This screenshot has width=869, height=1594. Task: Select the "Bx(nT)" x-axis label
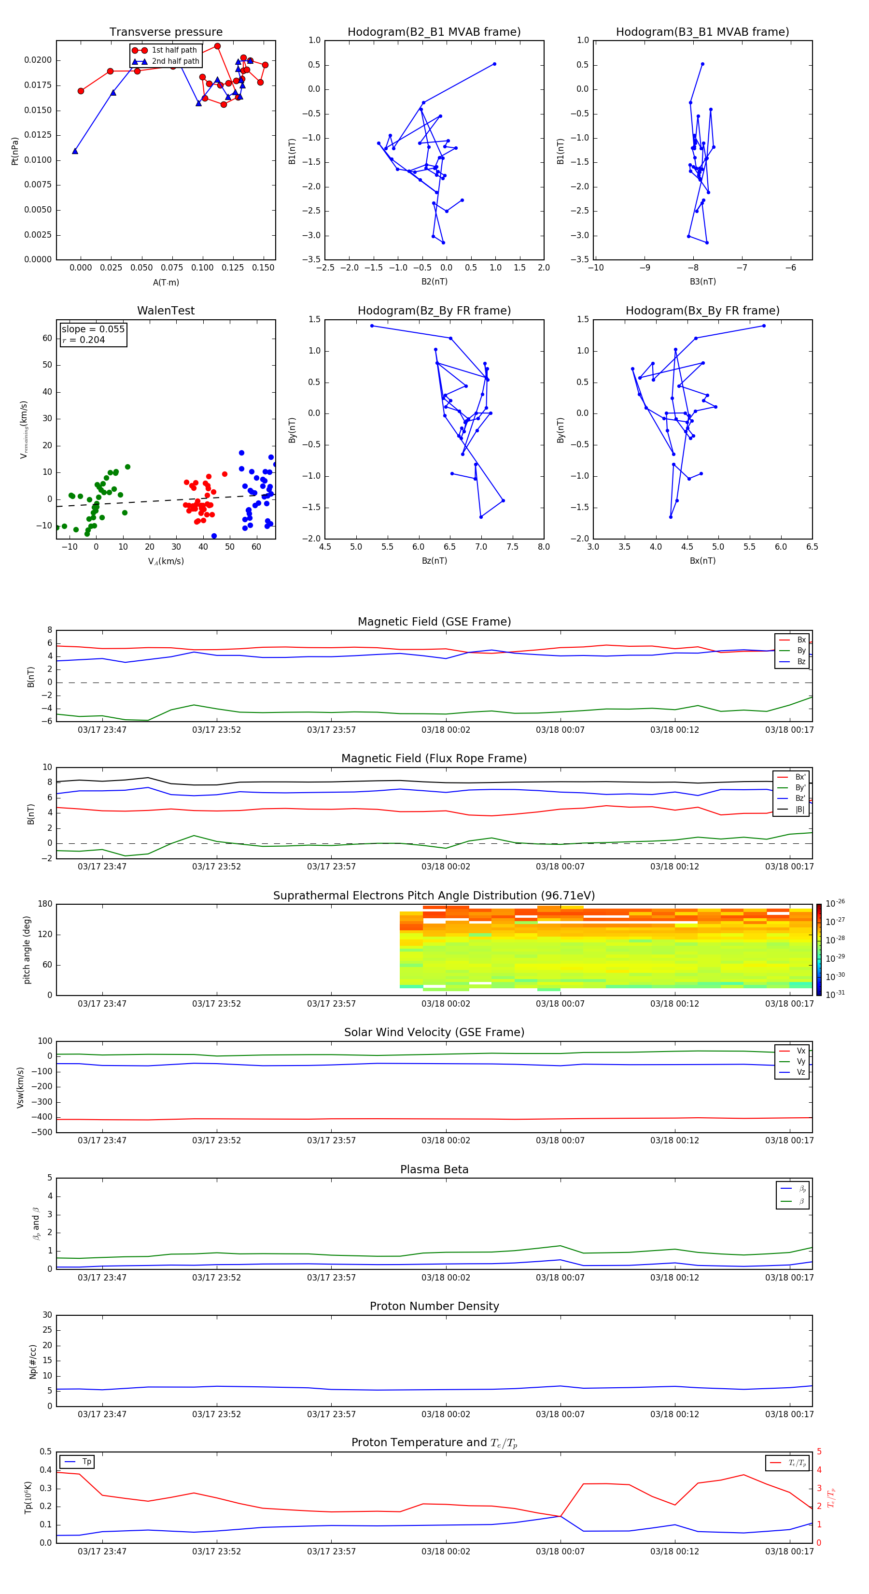(x=702, y=561)
